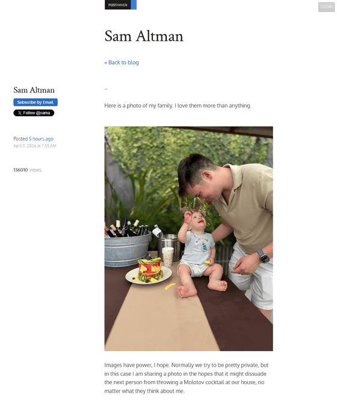Click the paragraph starting Here is a photo
The height and width of the screenshot is (401, 337).
[178, 105]
